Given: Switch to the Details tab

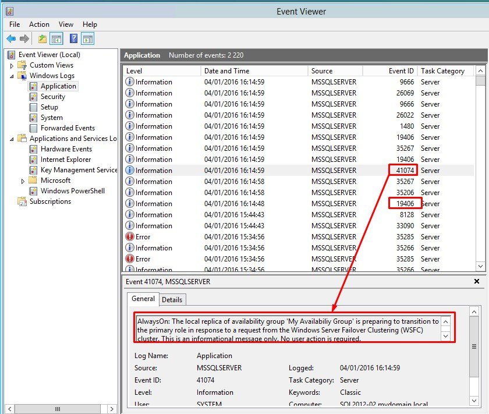Looking at the screenshot, I should tap(172, 300).
